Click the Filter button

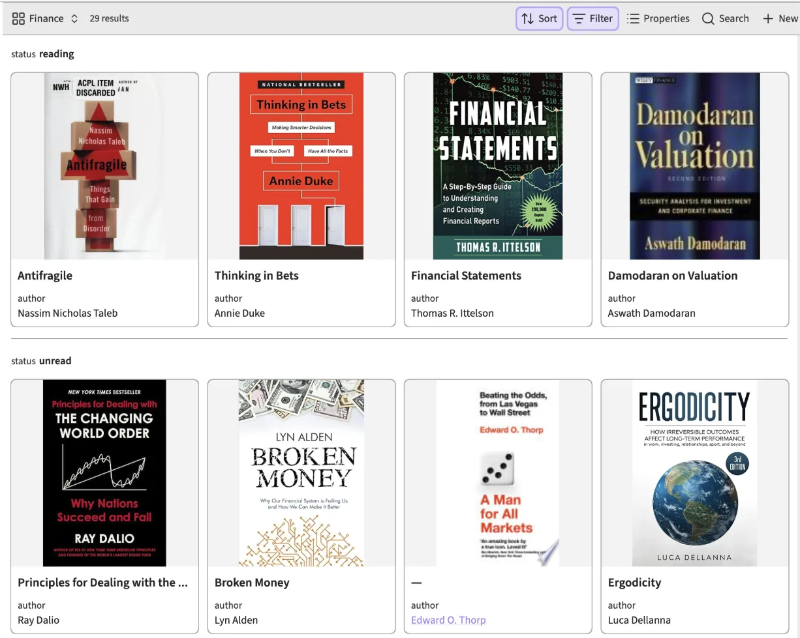pyautogui.click(x=592, y=18)
